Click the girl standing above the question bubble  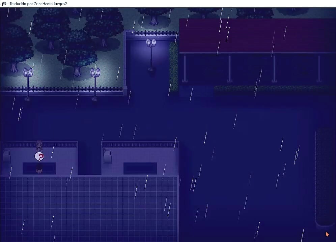pos(39,146)
